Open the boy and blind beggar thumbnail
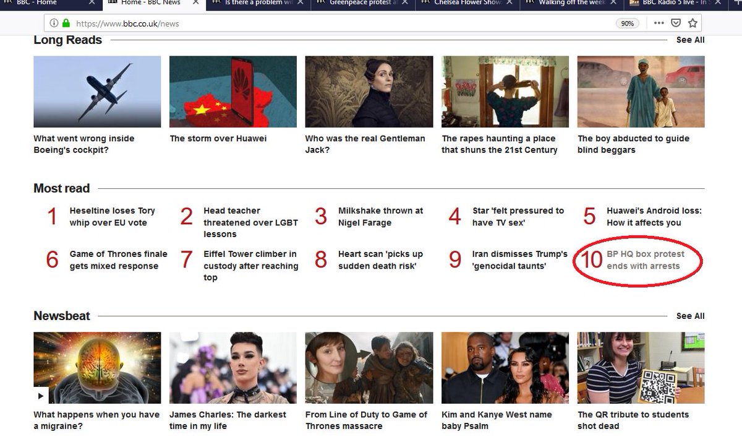 (x=641, y=92)
